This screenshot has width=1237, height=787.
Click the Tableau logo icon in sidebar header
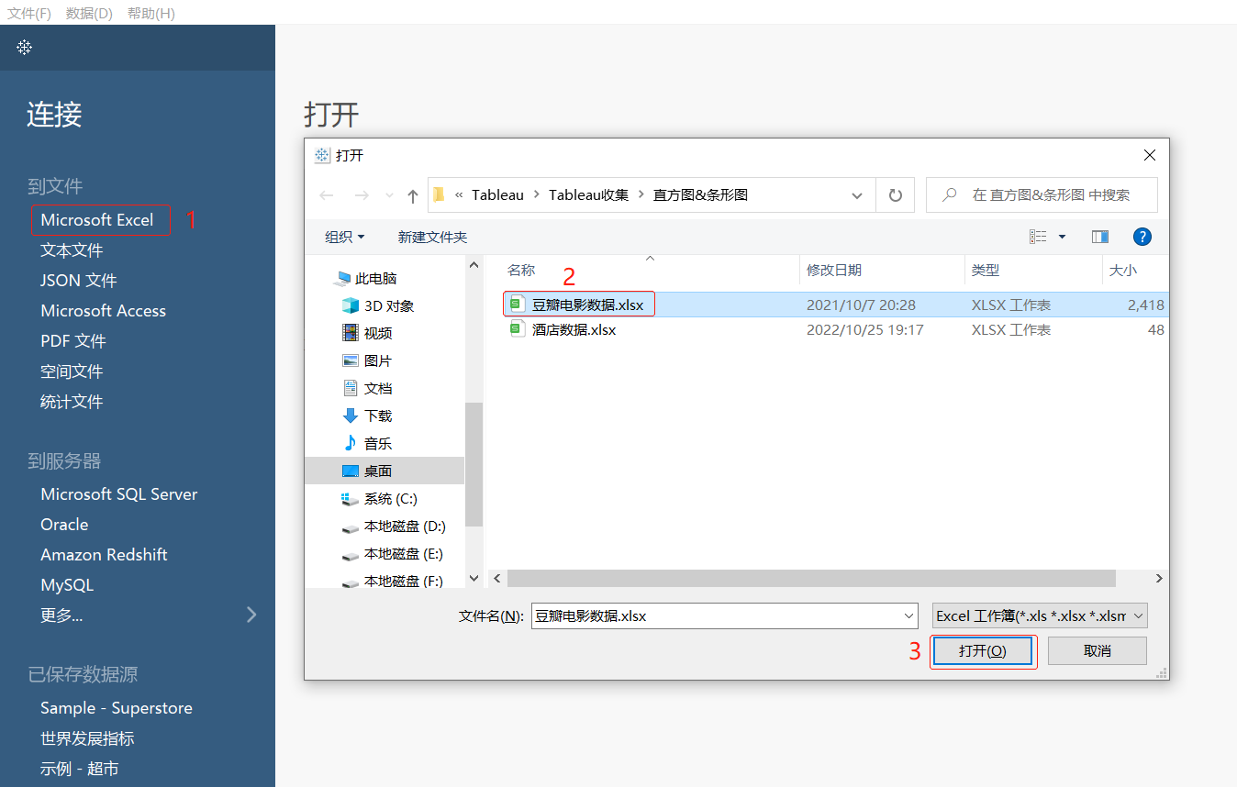(25, 47)
